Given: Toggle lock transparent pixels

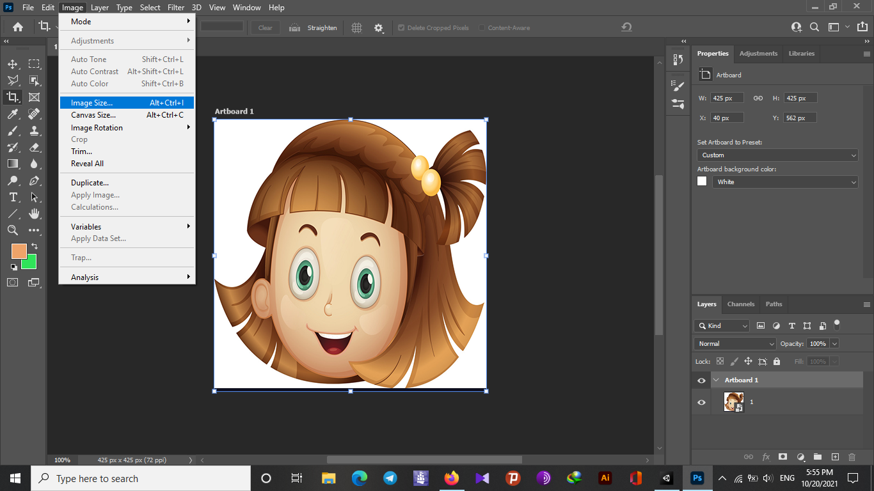Looking at the screenshot, I should pyautogui.click(x=720, y=361).
